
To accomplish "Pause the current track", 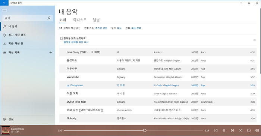I will point(224,130).
